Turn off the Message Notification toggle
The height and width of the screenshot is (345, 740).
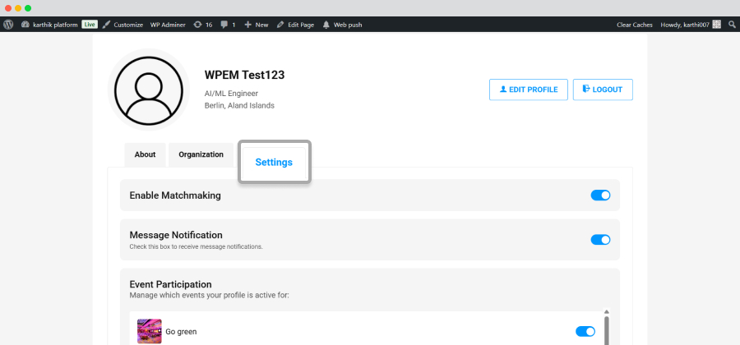click(600, 239)
